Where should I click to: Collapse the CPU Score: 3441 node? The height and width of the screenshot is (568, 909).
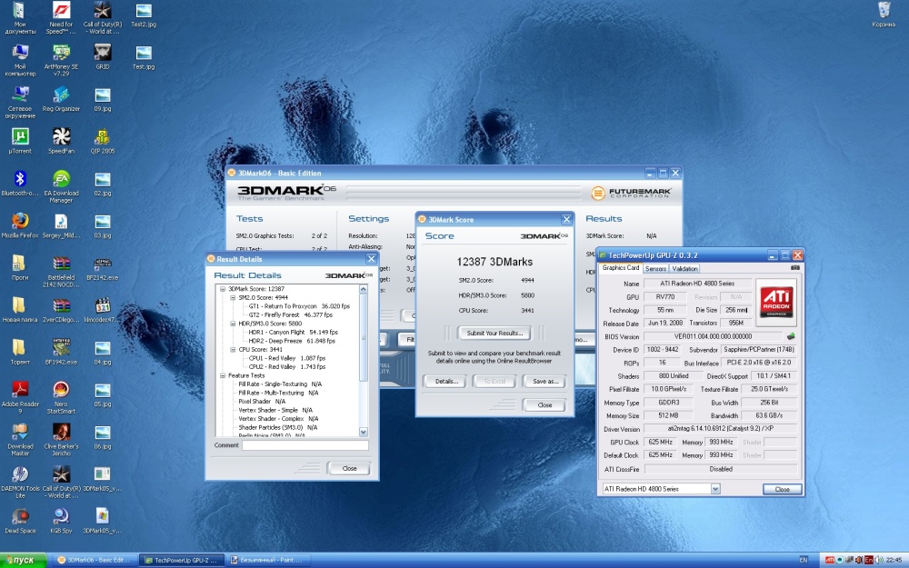tap(233, 350)
